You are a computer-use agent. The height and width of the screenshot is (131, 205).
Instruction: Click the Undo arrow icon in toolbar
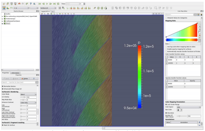pyautogui.click(x=19, y=4)
